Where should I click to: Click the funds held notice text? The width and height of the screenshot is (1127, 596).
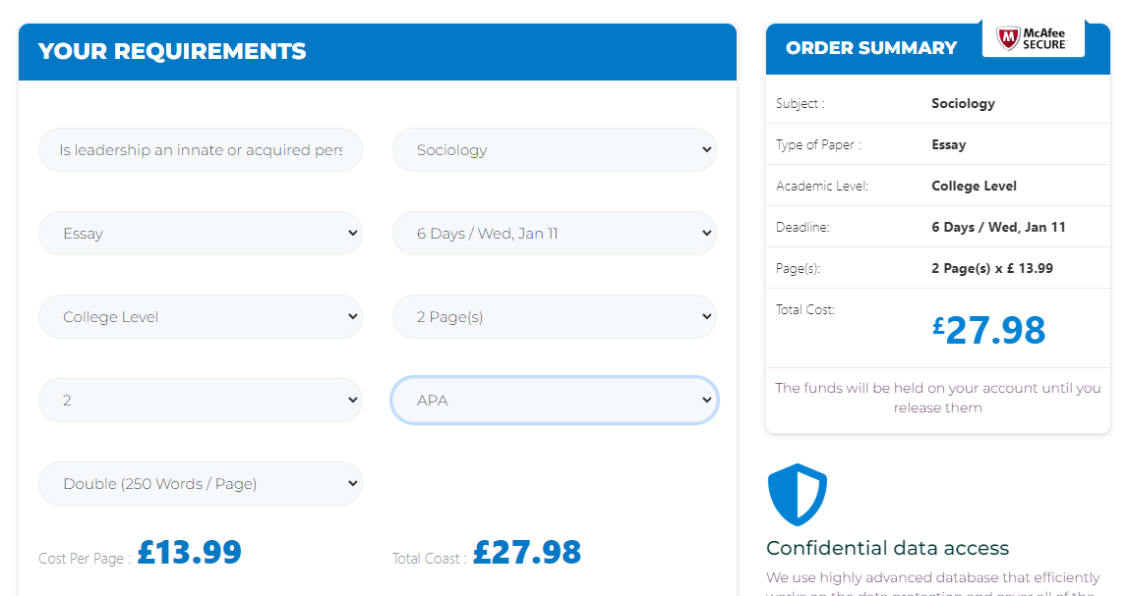(938, 398)
